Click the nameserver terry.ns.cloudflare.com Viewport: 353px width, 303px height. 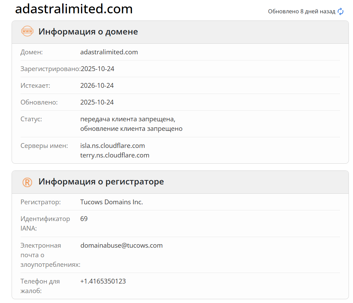[115, 155]
